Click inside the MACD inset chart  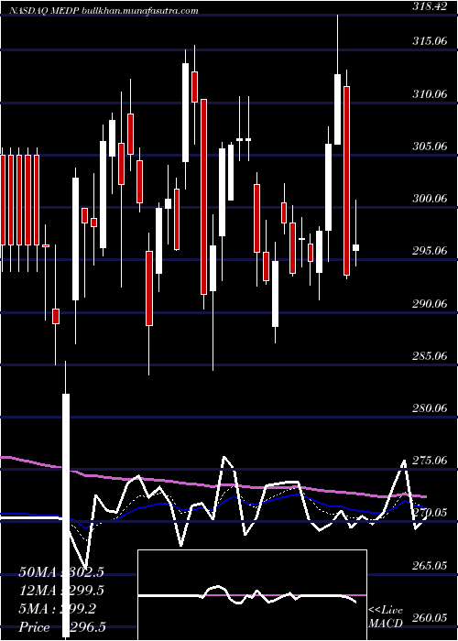pyautogui.click(x=252, y=595)
